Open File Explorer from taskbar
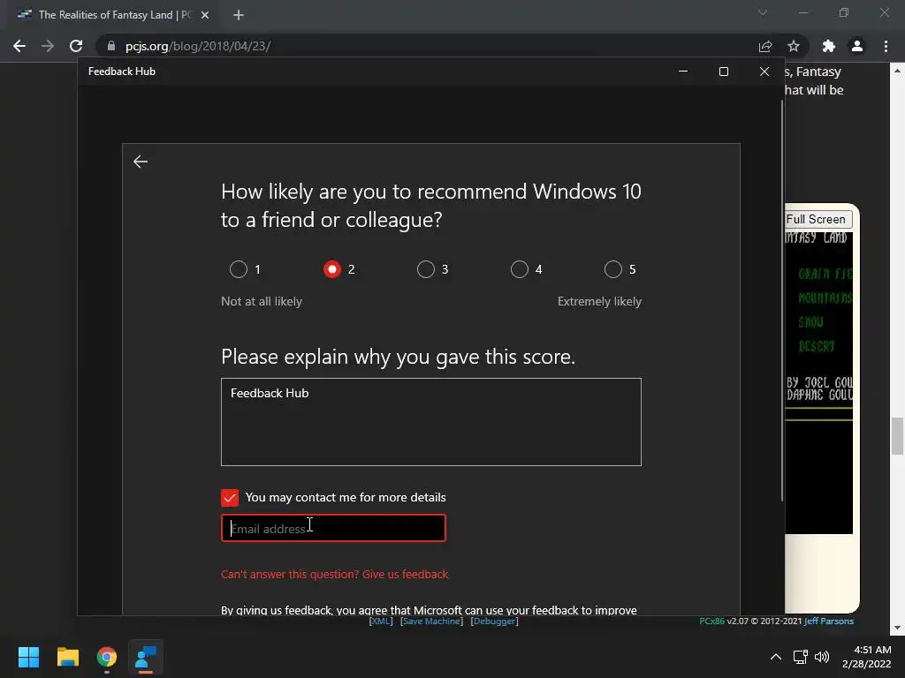905x678 pixels. (x=67, y=657)
